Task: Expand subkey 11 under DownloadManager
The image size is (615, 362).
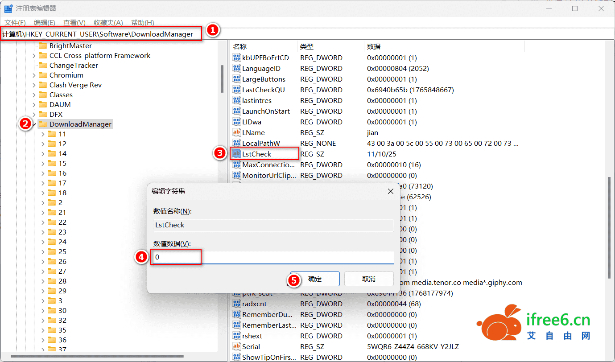Action: point(43,134)
